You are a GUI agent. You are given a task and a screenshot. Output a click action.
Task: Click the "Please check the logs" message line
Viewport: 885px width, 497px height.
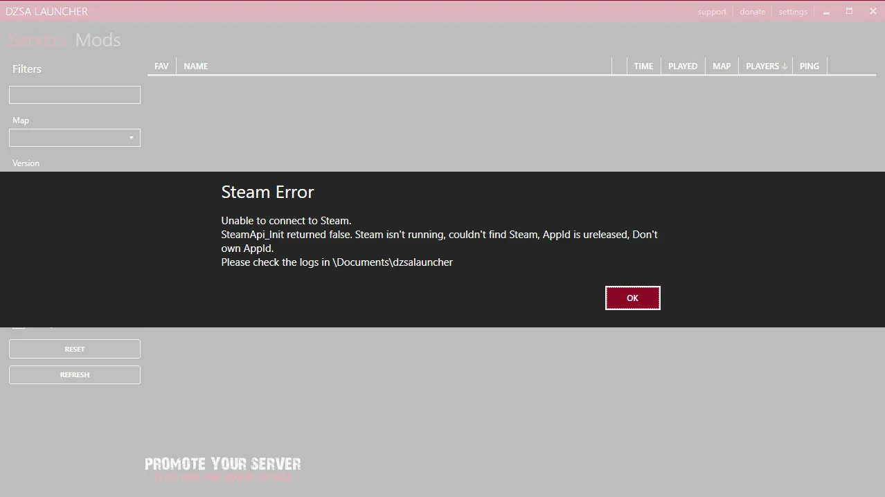click(x=337, y=262)
